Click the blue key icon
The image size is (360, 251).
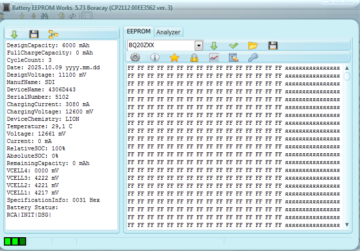[253, 57]
